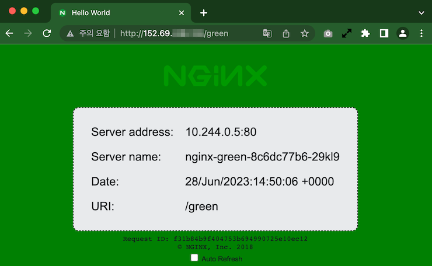This screenshot has width=432, height=266.
Task: Open a new tab with plus button
Action: (x=203, y=12)
